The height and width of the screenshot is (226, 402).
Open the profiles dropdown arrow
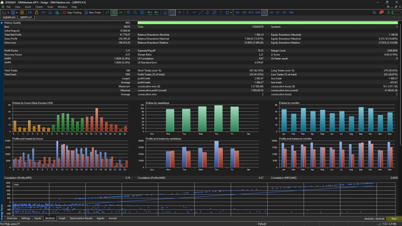click(x=17, y=13)
